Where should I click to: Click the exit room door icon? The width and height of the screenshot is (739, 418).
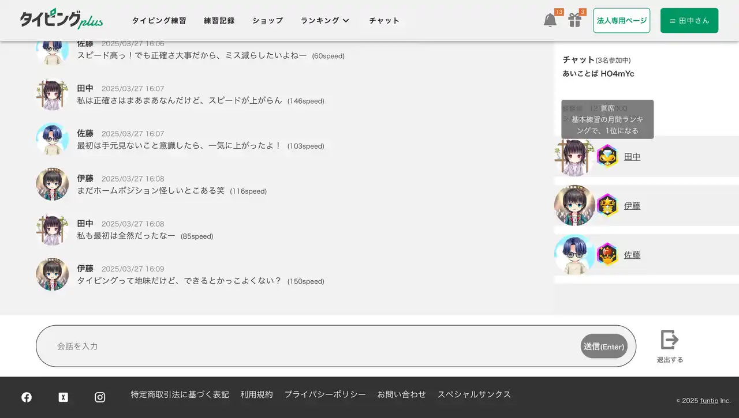pos(669,340)
